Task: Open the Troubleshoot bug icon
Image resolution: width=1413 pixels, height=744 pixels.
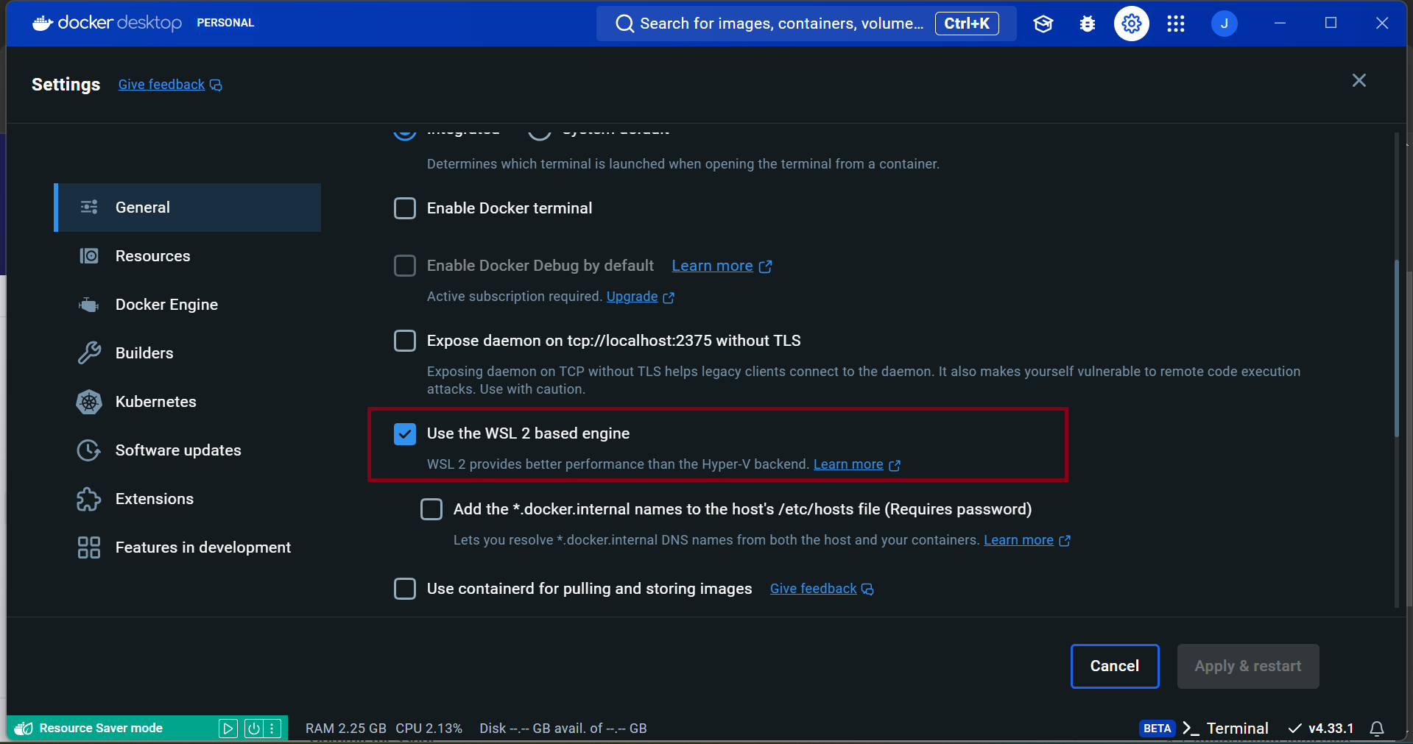Action: pos(1087,24)
